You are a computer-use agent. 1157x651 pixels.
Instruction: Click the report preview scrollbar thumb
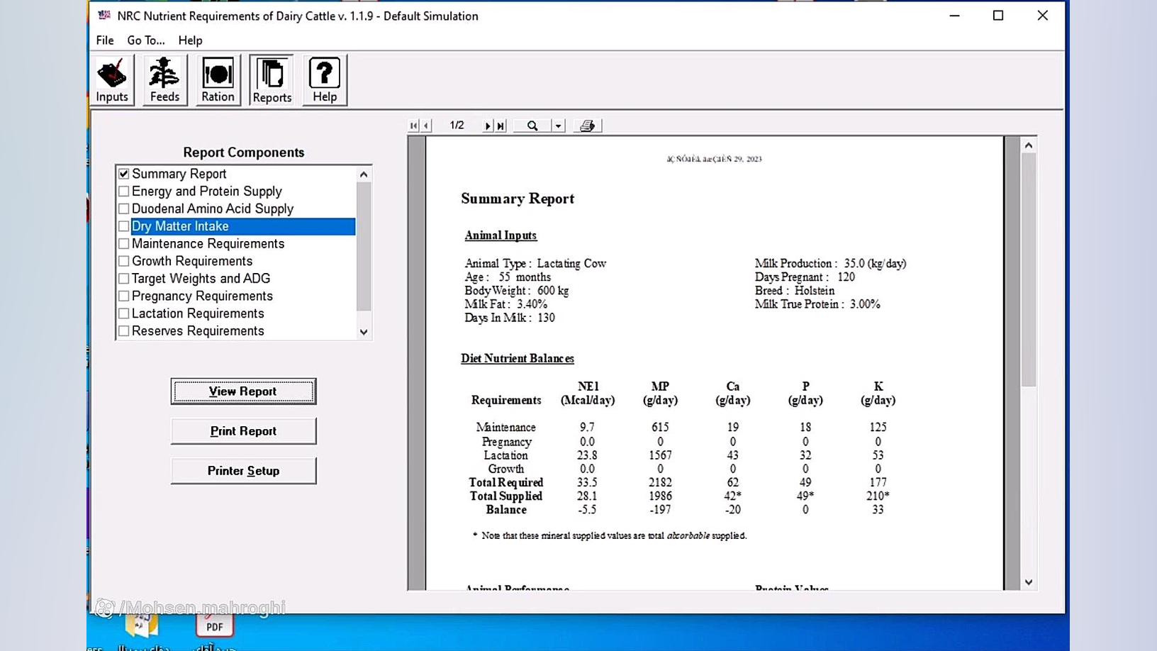click(1029, 270)
